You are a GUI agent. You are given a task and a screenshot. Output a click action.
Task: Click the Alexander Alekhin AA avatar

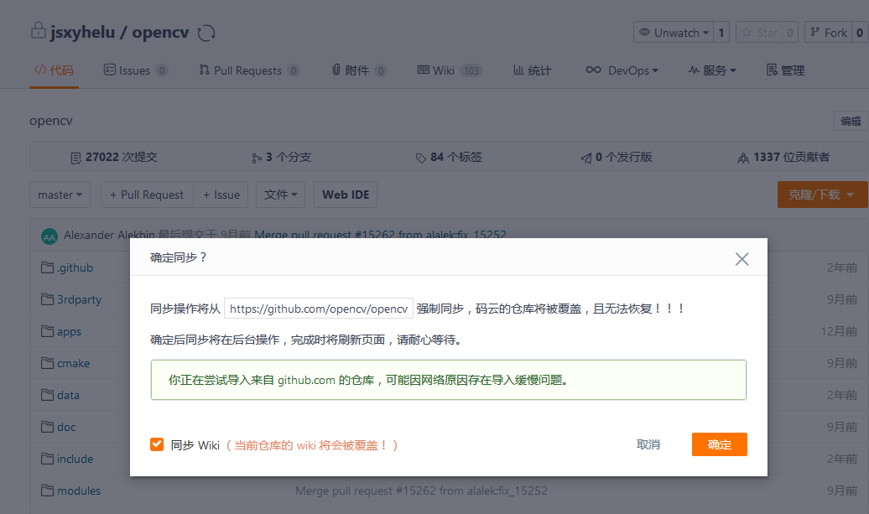point(49,236)
